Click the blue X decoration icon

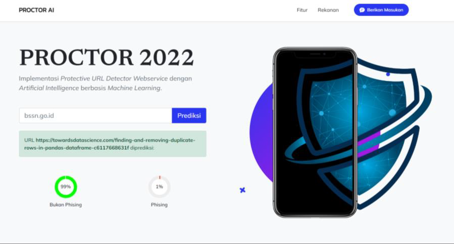[242, 190]
